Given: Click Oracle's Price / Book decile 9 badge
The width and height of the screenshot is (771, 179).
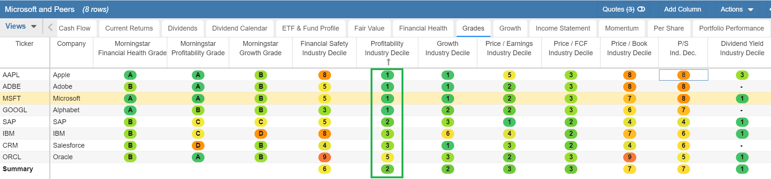Looking at the screenshot, I should tap(630, 157).
